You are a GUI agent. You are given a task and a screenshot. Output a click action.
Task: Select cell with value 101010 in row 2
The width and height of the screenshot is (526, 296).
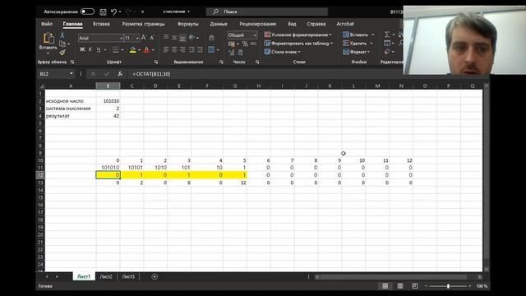108,101
